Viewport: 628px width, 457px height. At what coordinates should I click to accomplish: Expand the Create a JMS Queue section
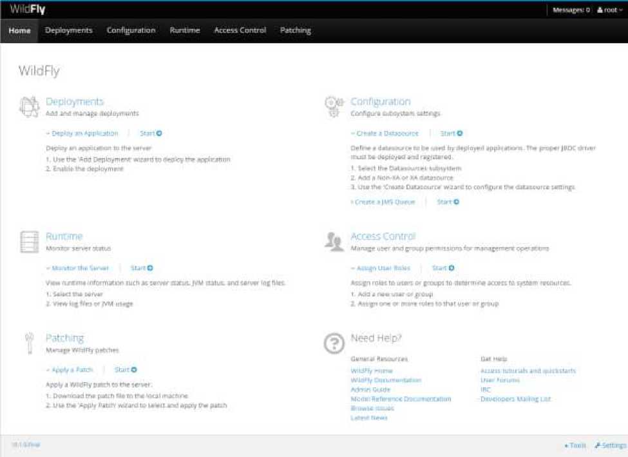click(x=383, y=202)
